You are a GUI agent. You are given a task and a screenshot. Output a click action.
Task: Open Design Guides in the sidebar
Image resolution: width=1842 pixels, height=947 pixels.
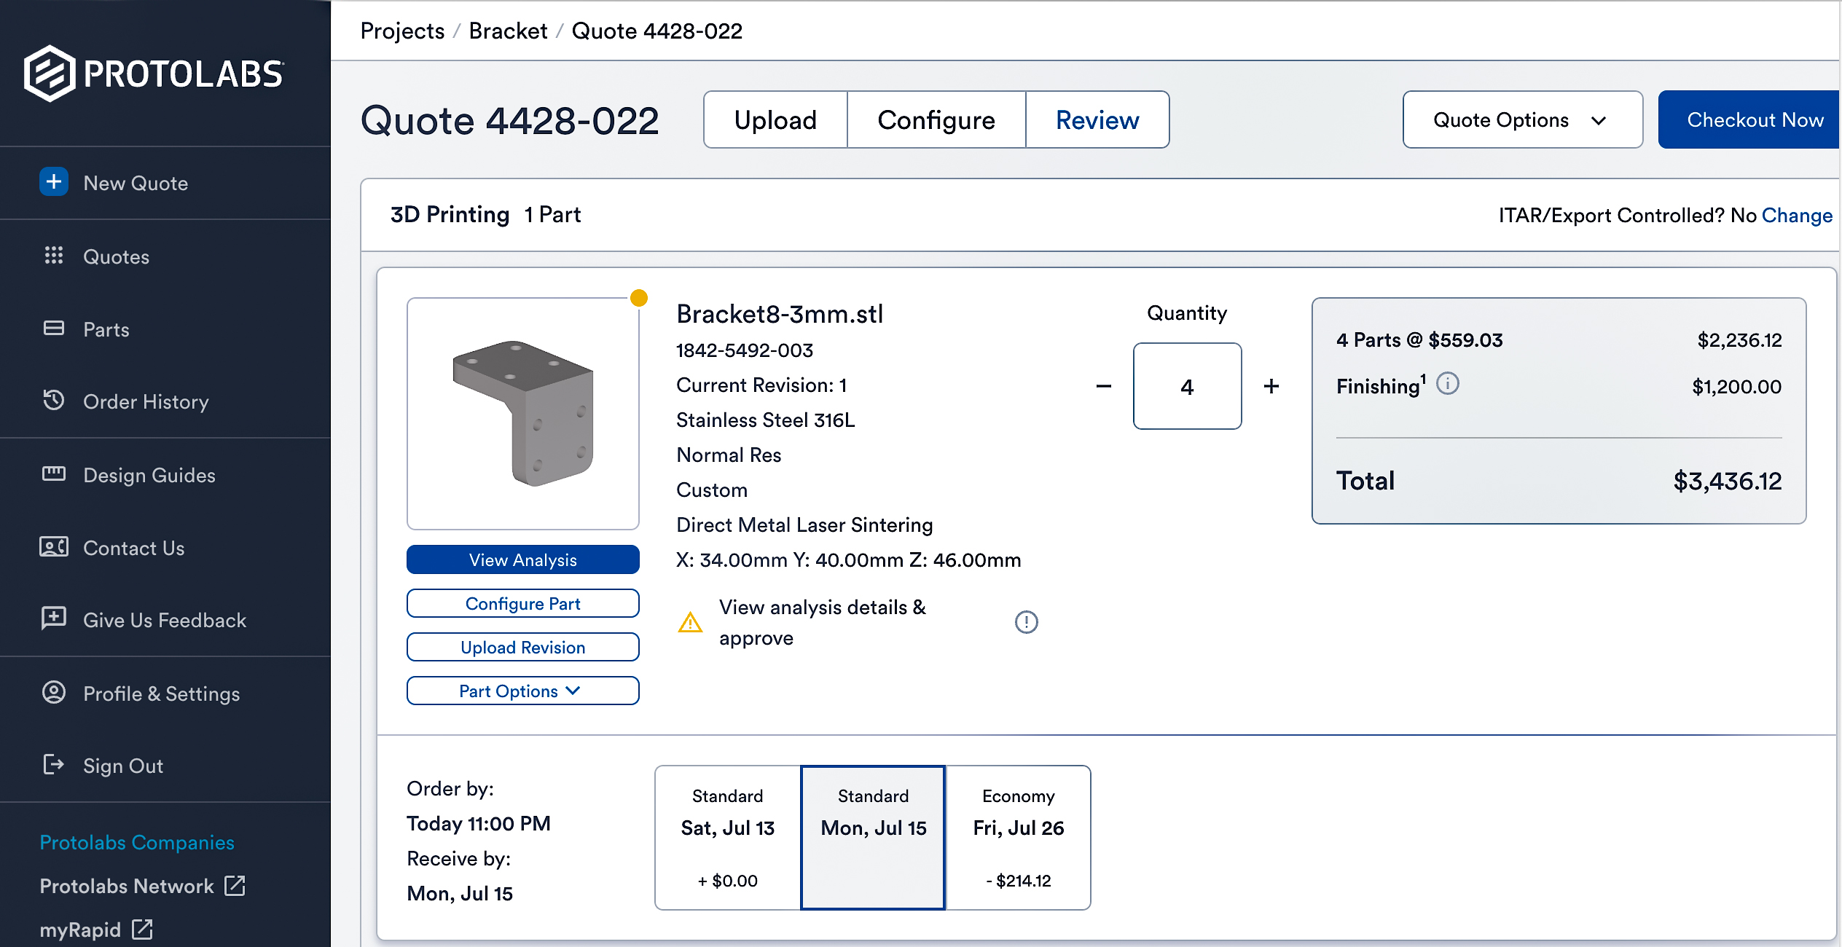pos(149,475)
